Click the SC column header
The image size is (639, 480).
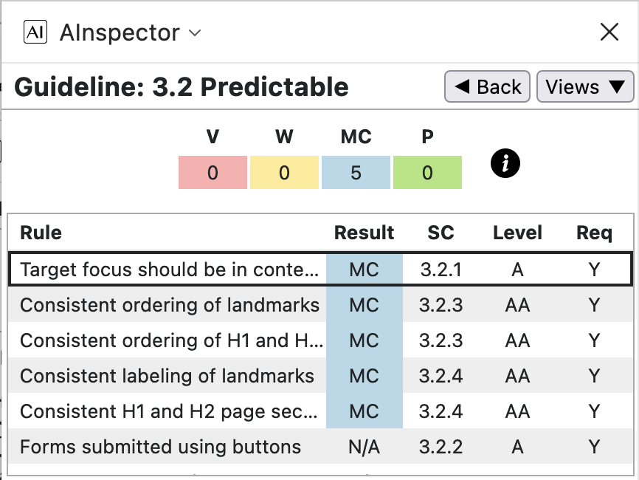pos(441,233)
